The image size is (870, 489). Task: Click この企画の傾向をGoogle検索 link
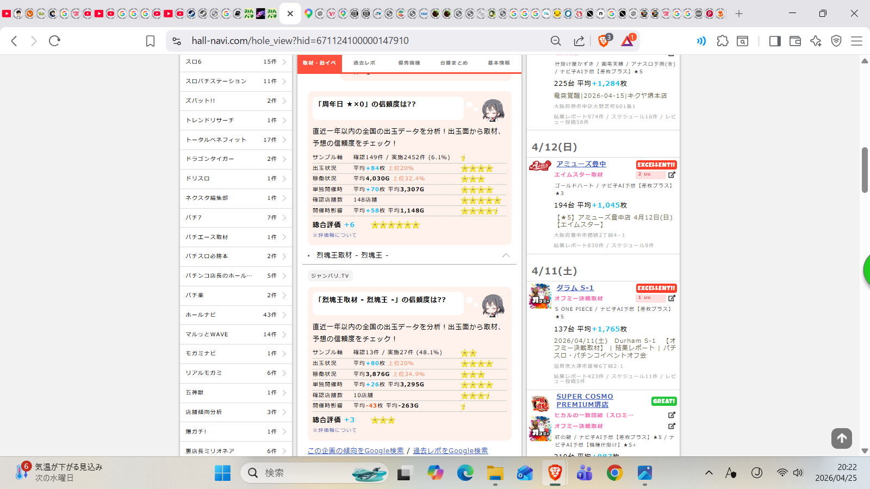(356, 450)
